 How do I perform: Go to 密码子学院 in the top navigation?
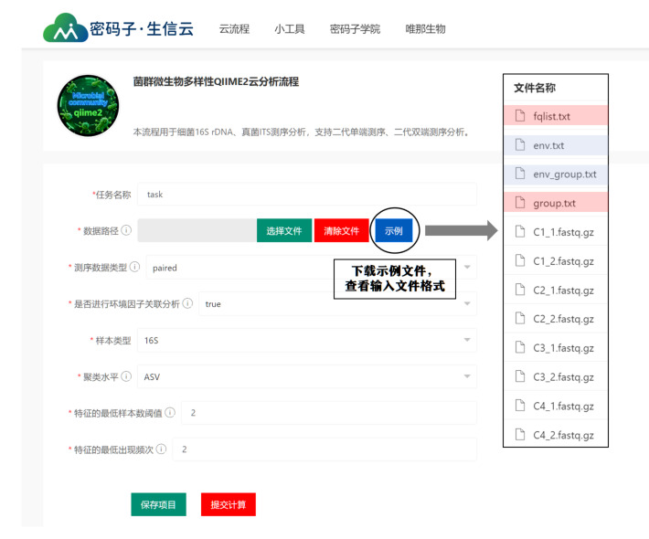[355, 29]
